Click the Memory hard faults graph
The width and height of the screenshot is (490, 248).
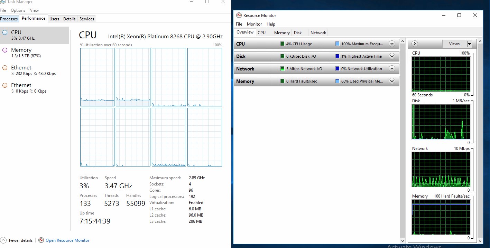[x=441, y=217]
